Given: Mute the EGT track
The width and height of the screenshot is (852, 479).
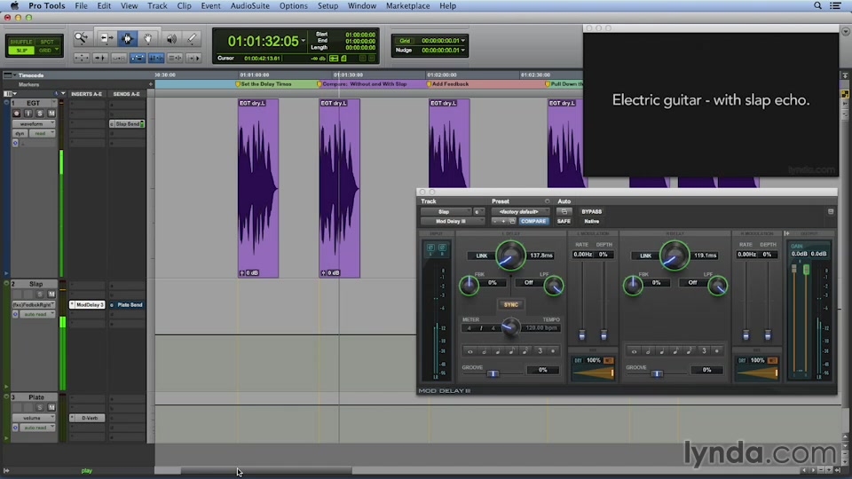Looking at the screenshot, I should (x=51, y=114).
